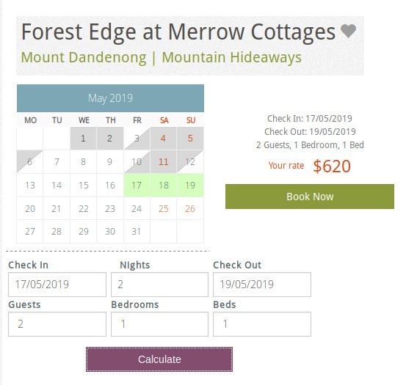The image size is (406, 385).
Task: Select May 19 on the calendar
Action: coord(190,185)
